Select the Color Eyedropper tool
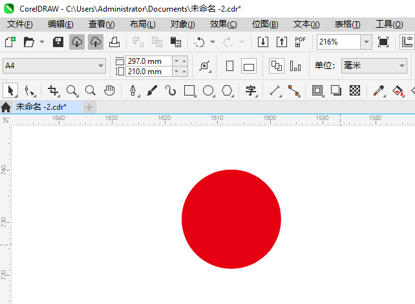This screenshot has width=415, height=304. (379, 90)
